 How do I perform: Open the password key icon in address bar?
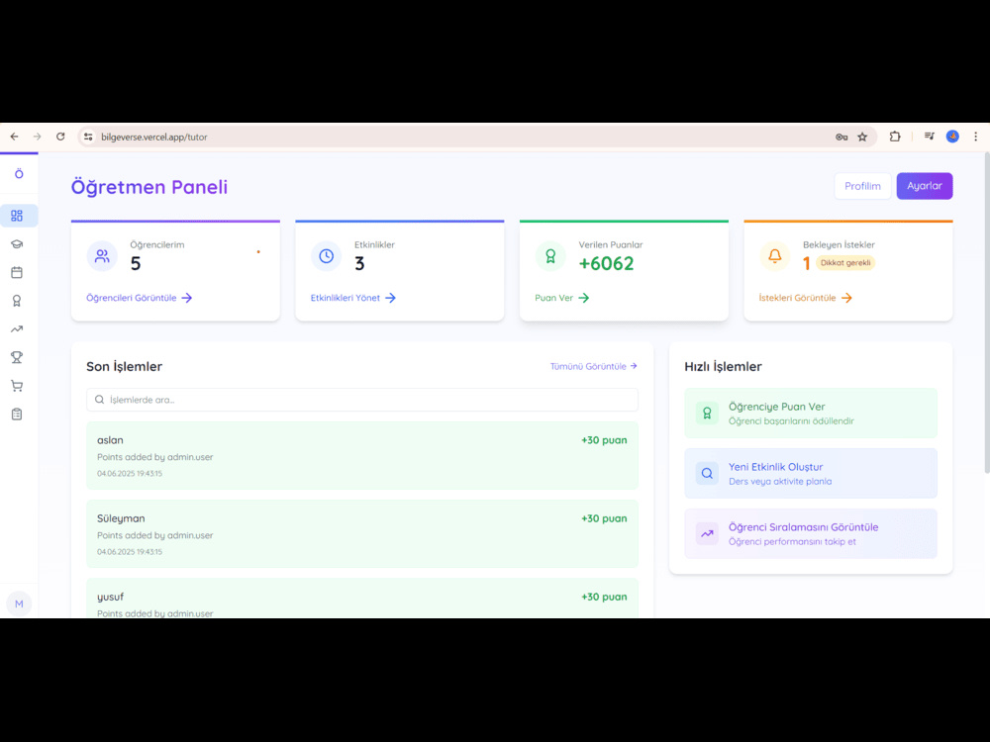pos(841,137)
